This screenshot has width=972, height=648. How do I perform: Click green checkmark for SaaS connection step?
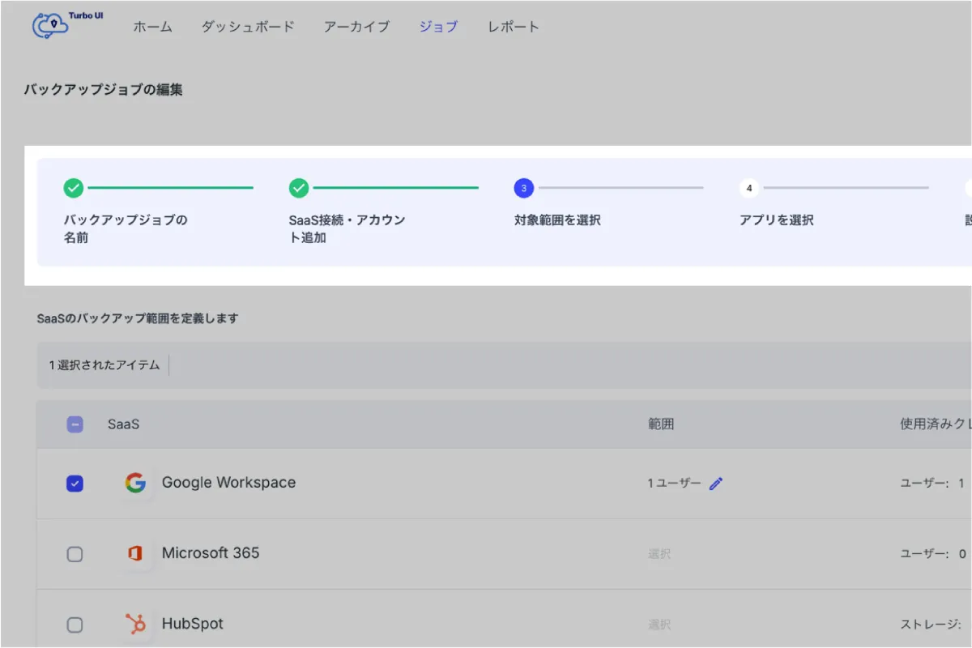299,188
